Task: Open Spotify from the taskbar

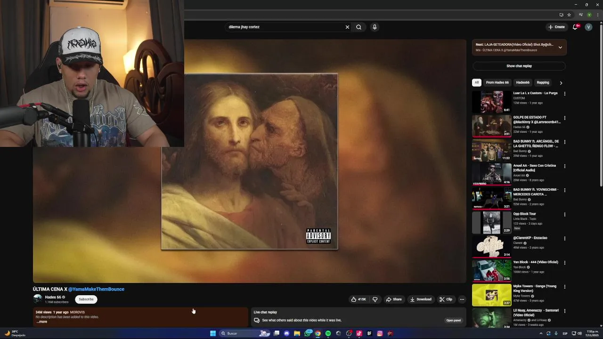Action: click(x=328, y=333)
